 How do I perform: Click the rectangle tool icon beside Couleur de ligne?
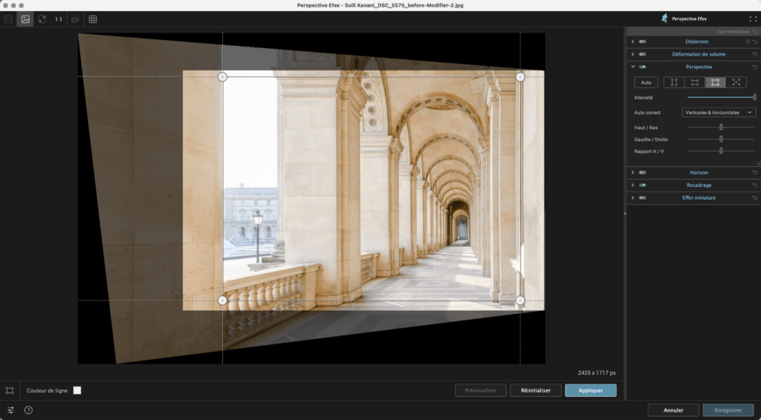(10, 390)
